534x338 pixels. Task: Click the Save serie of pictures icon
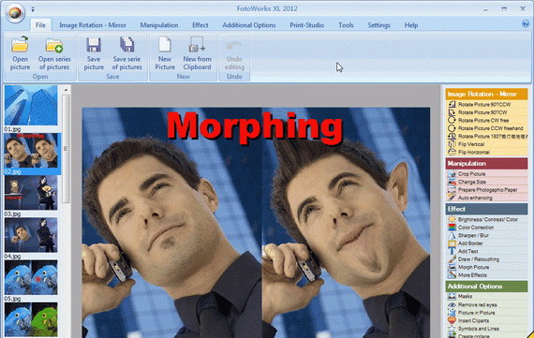pyautogui.click(x=127, y=45)
